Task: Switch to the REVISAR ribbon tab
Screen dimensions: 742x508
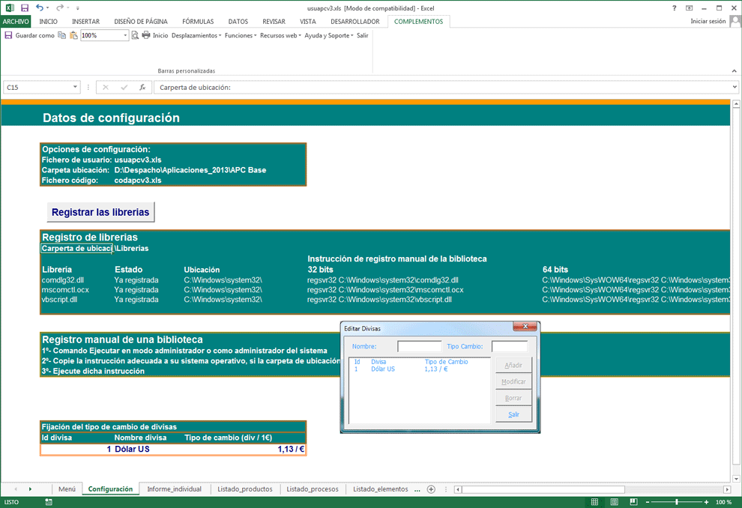Action: 274,21
